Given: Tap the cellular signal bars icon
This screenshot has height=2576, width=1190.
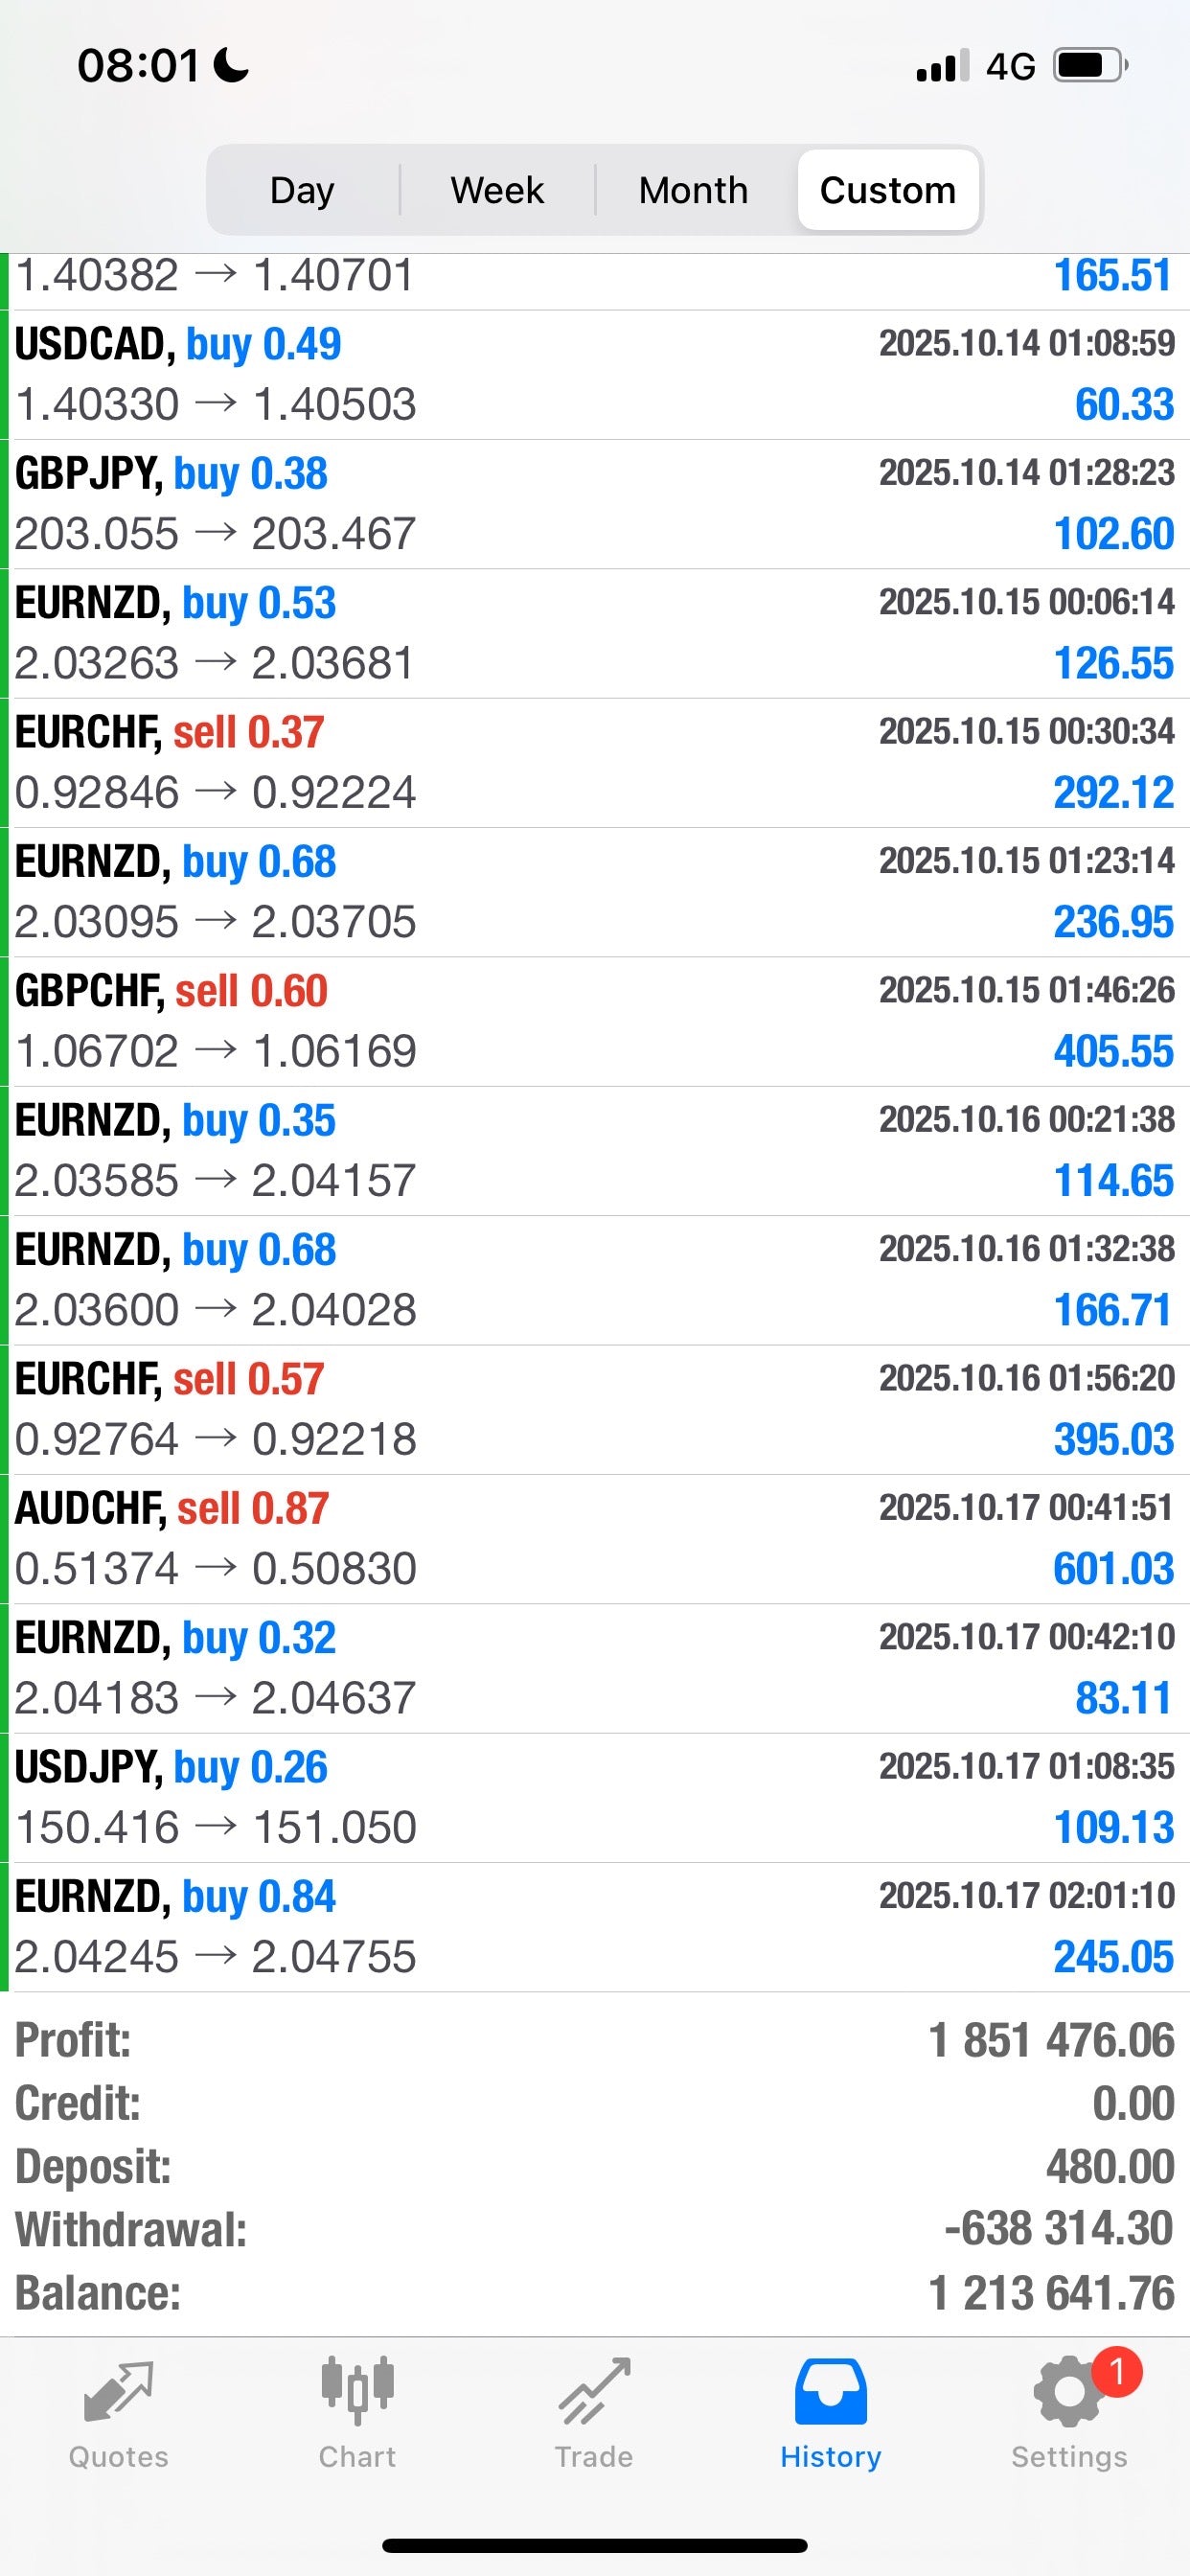Looking at the screenshot, I should point(942,66).
